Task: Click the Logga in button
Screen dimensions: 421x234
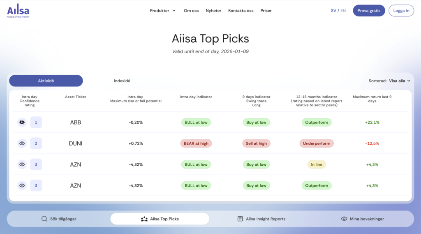Action: tap(401, 11)
